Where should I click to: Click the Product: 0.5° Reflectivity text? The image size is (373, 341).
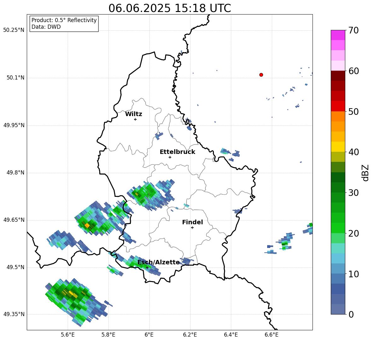tap(64, 20)
